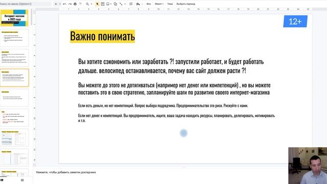Redo the last action
327x184 pixels.
click(70, 4)
